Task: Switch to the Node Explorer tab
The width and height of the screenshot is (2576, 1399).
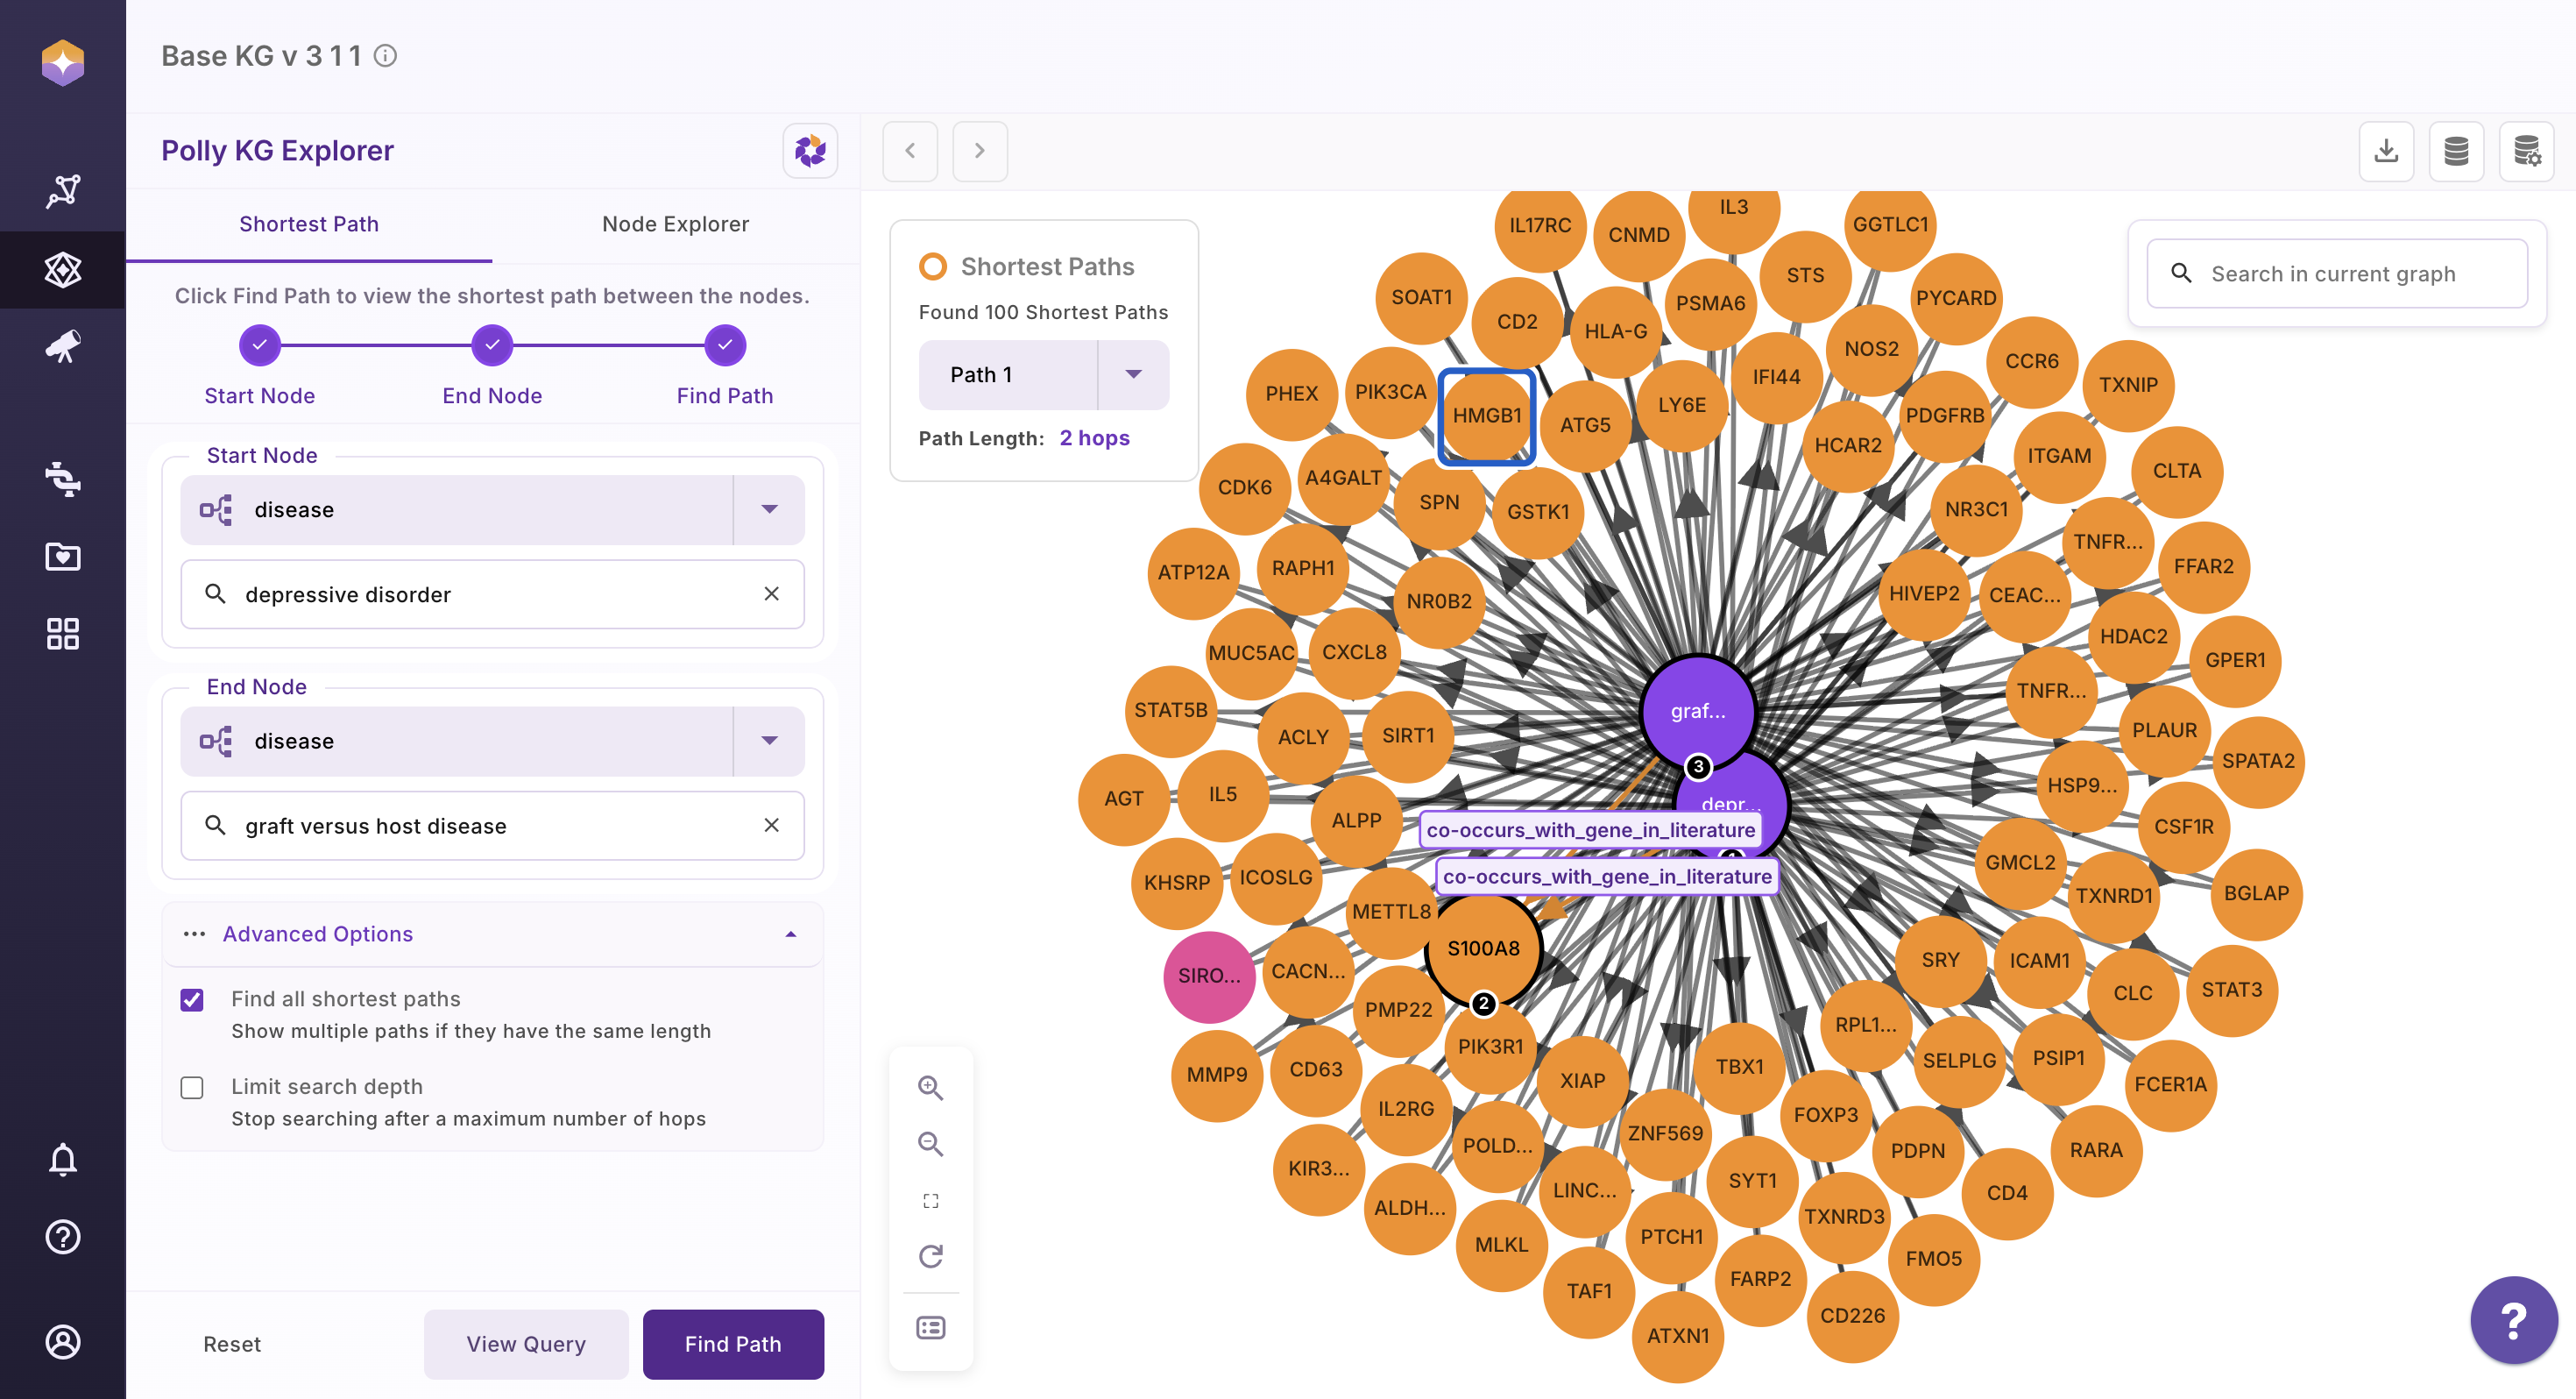Action: 675,224
